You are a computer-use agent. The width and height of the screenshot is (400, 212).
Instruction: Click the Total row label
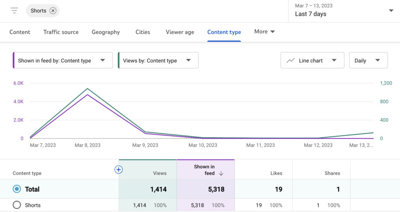tap(32, 189)
